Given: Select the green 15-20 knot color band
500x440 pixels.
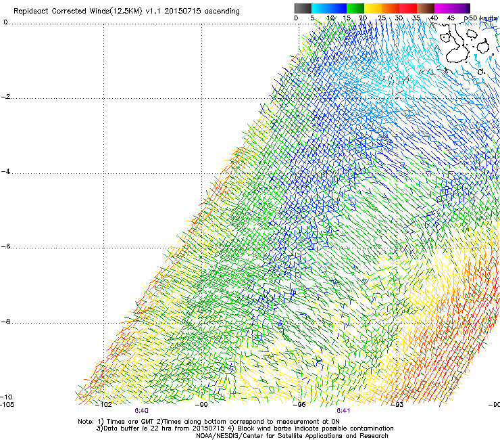Looking at the screenshot, I should [355, 8].
